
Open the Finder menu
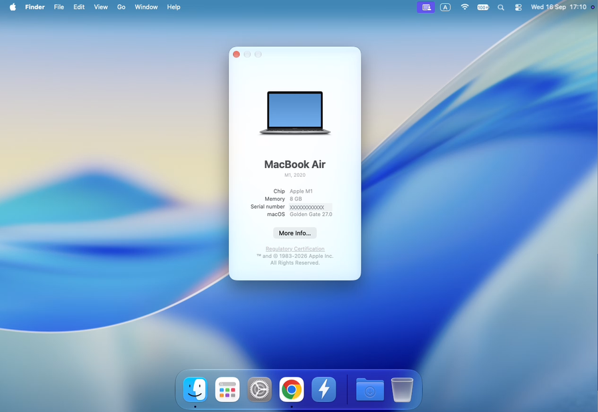click(35, 7)
